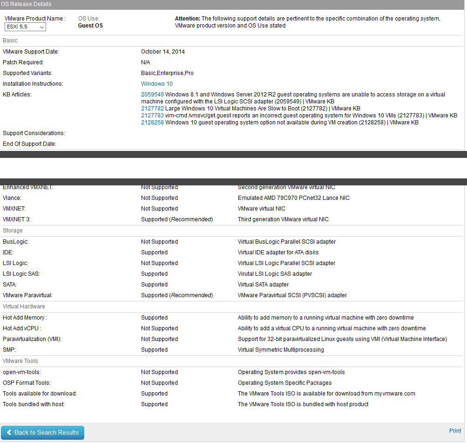Screen dimensions: 467x443
Task: Click Operating System Specific Packages description
Action: coord(285,383)
